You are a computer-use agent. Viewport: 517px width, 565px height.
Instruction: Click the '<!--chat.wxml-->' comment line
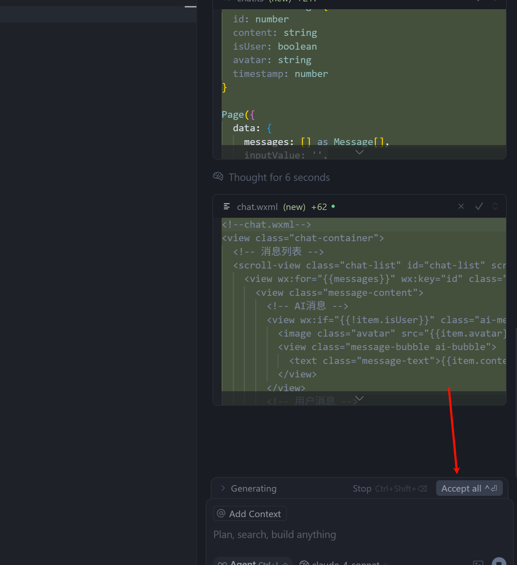(267, 225)
